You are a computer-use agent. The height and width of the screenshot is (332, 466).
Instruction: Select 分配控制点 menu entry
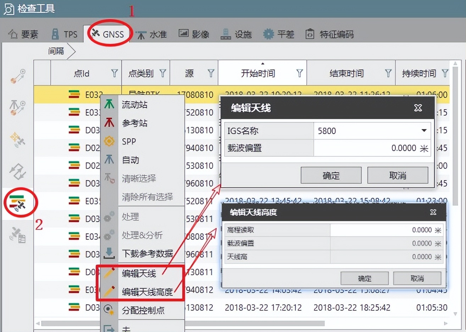click(x=143, y=310)
